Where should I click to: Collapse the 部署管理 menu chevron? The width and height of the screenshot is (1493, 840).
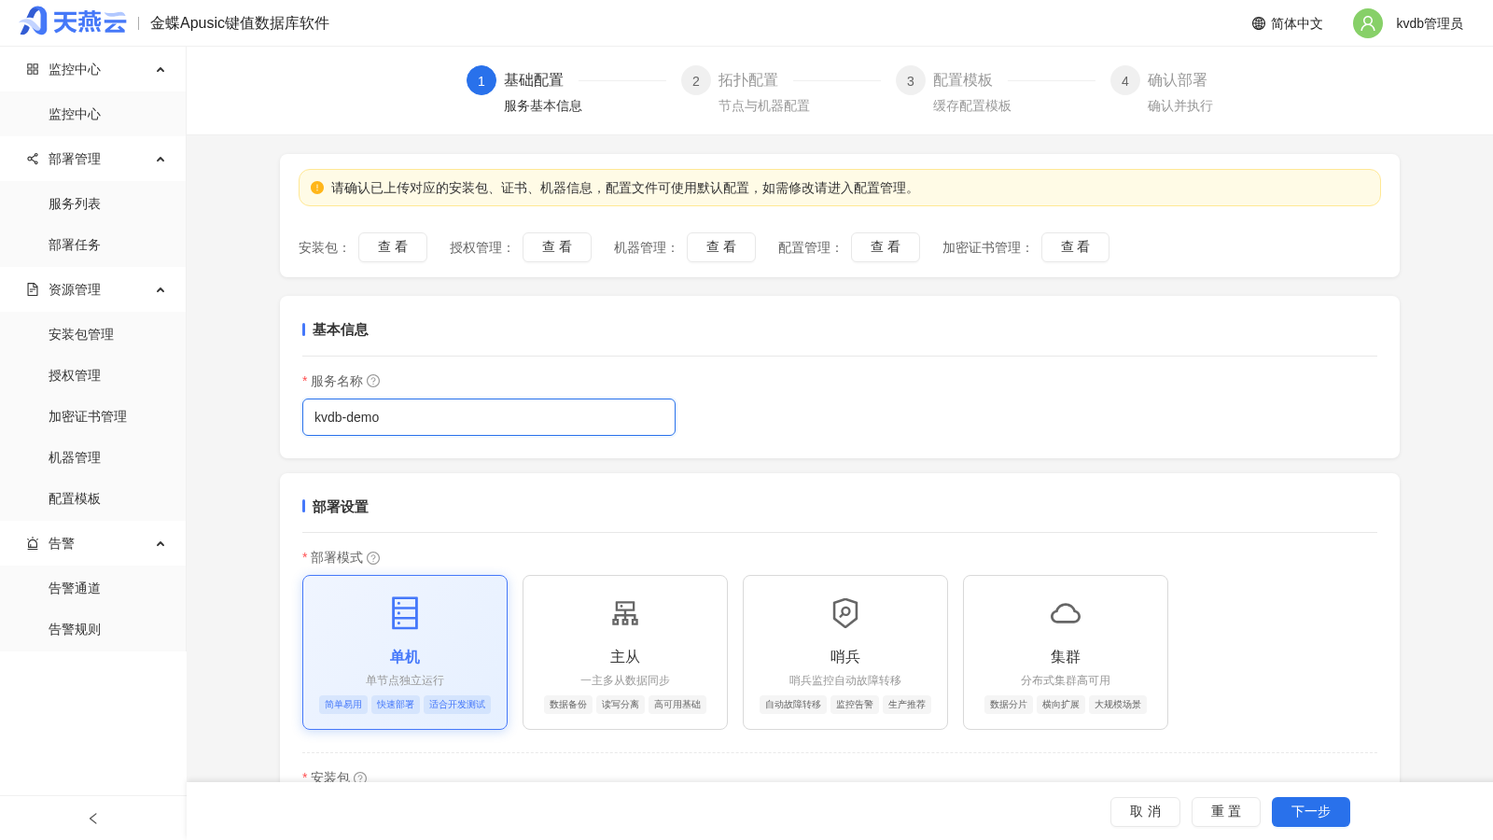coord(160,159)
